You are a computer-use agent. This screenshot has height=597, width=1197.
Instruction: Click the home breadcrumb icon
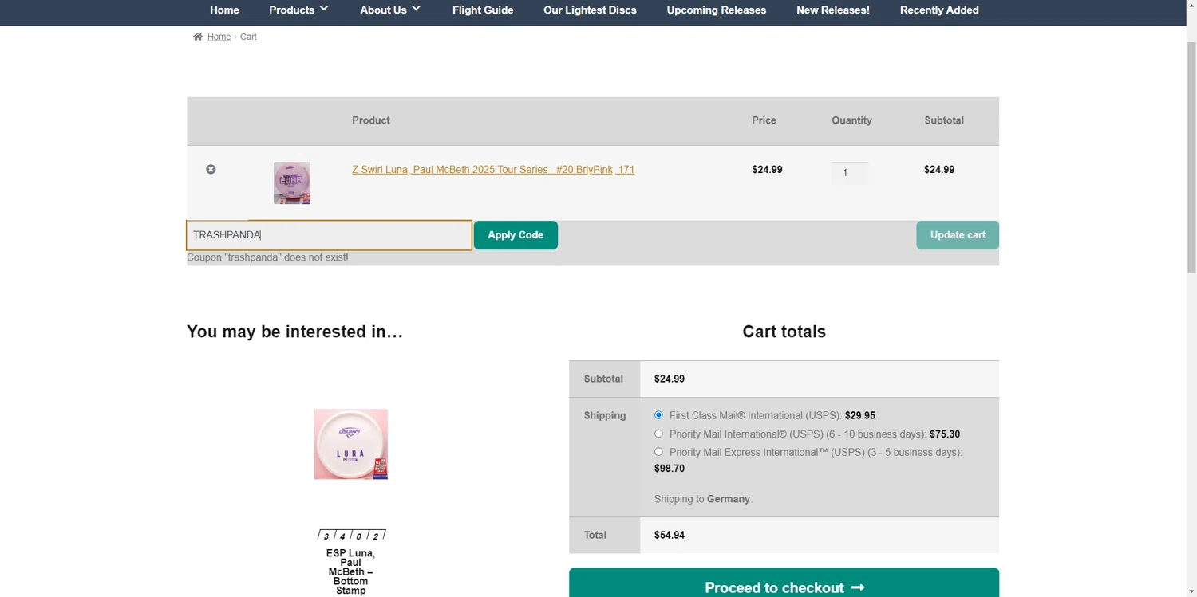pyautogui.click(x=198, y=37)
